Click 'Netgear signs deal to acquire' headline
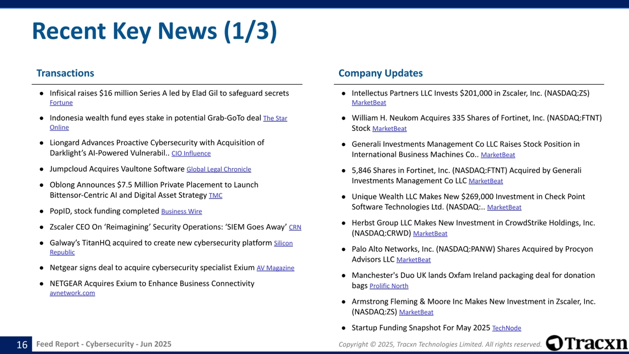 [x=152, y=268]
